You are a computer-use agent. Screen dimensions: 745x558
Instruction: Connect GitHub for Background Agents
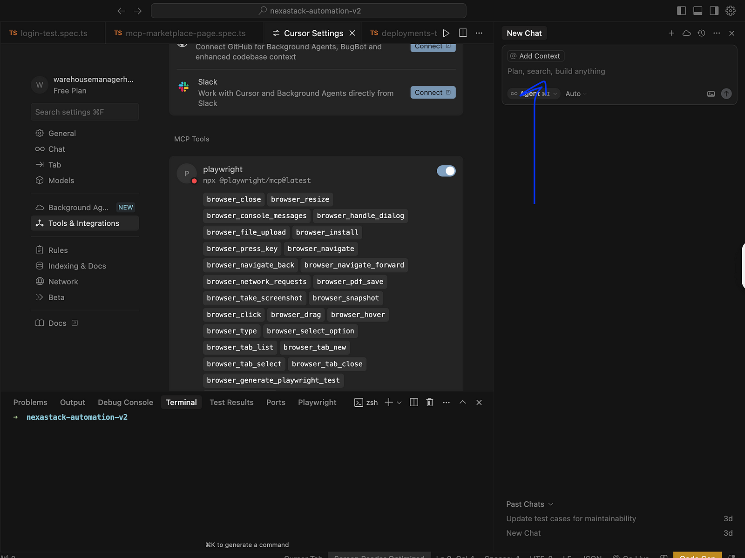[433, 47]
